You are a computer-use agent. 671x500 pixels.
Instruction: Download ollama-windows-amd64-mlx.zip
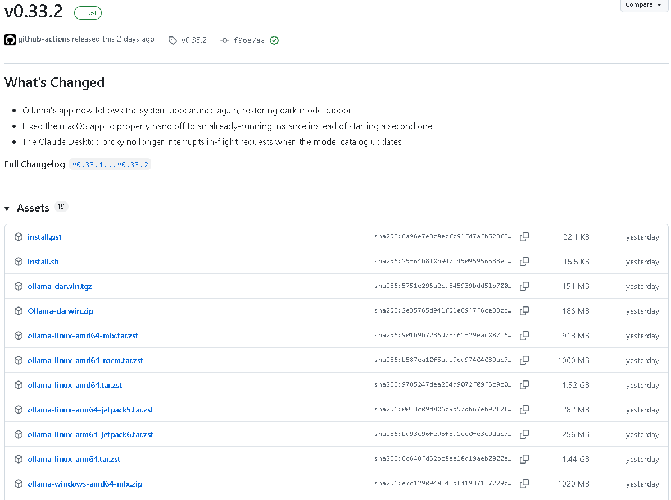(x=85, y=484)
